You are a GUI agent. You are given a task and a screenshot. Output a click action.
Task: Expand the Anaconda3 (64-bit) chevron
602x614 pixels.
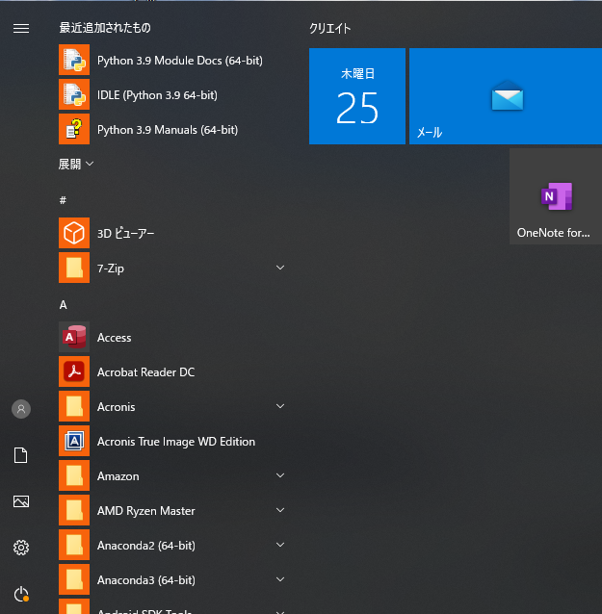click(x=280, y=579)
